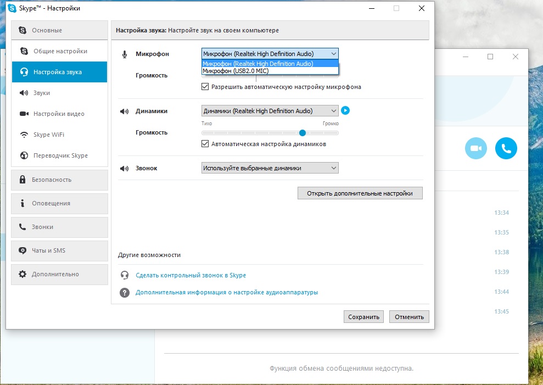Viewport: 543px width, 385px height.
Task: Open the Переводчик Skype page
Action: [59, 155]
